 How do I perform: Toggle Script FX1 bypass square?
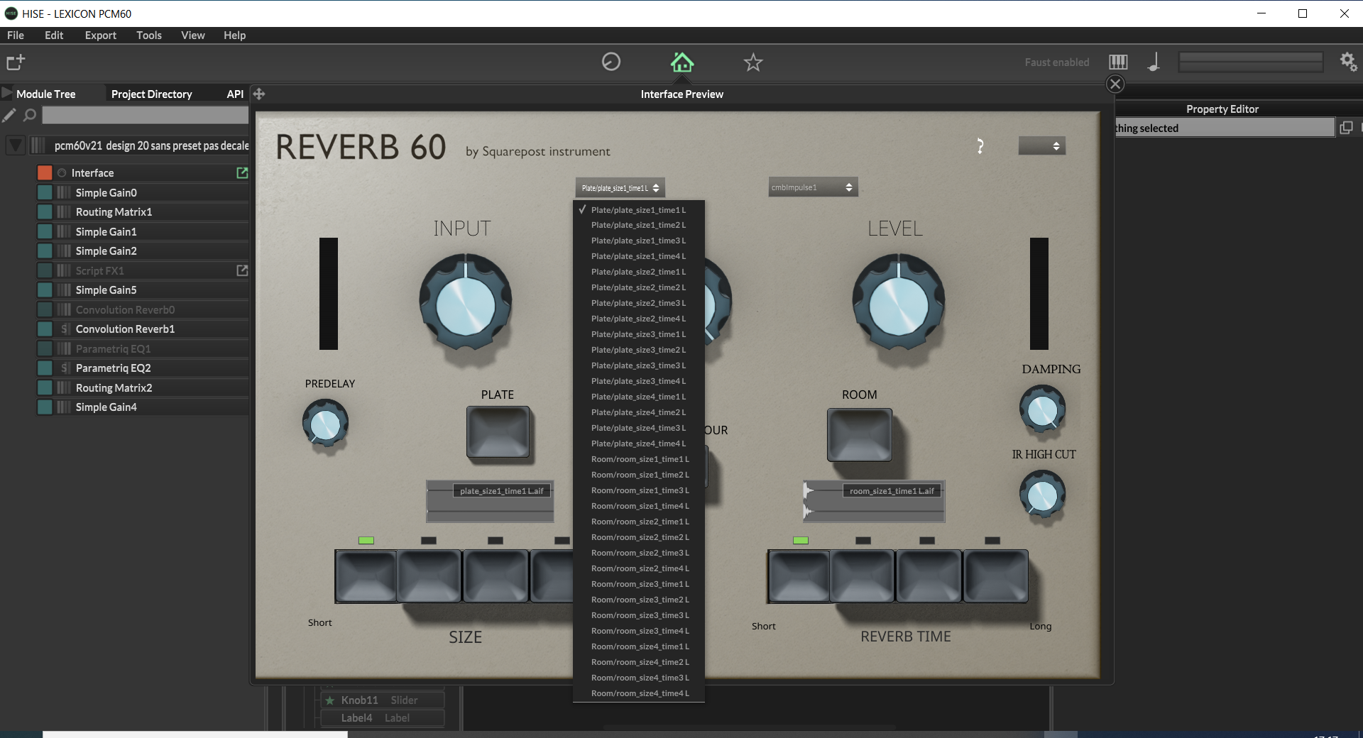[x=45, y=270]
